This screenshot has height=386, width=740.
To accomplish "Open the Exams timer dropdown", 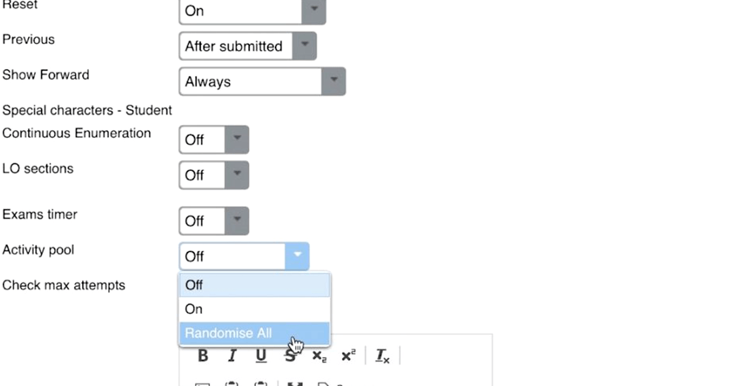I will (213, 221).
